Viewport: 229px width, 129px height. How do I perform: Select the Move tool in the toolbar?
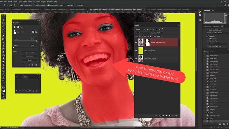(3, 20)
